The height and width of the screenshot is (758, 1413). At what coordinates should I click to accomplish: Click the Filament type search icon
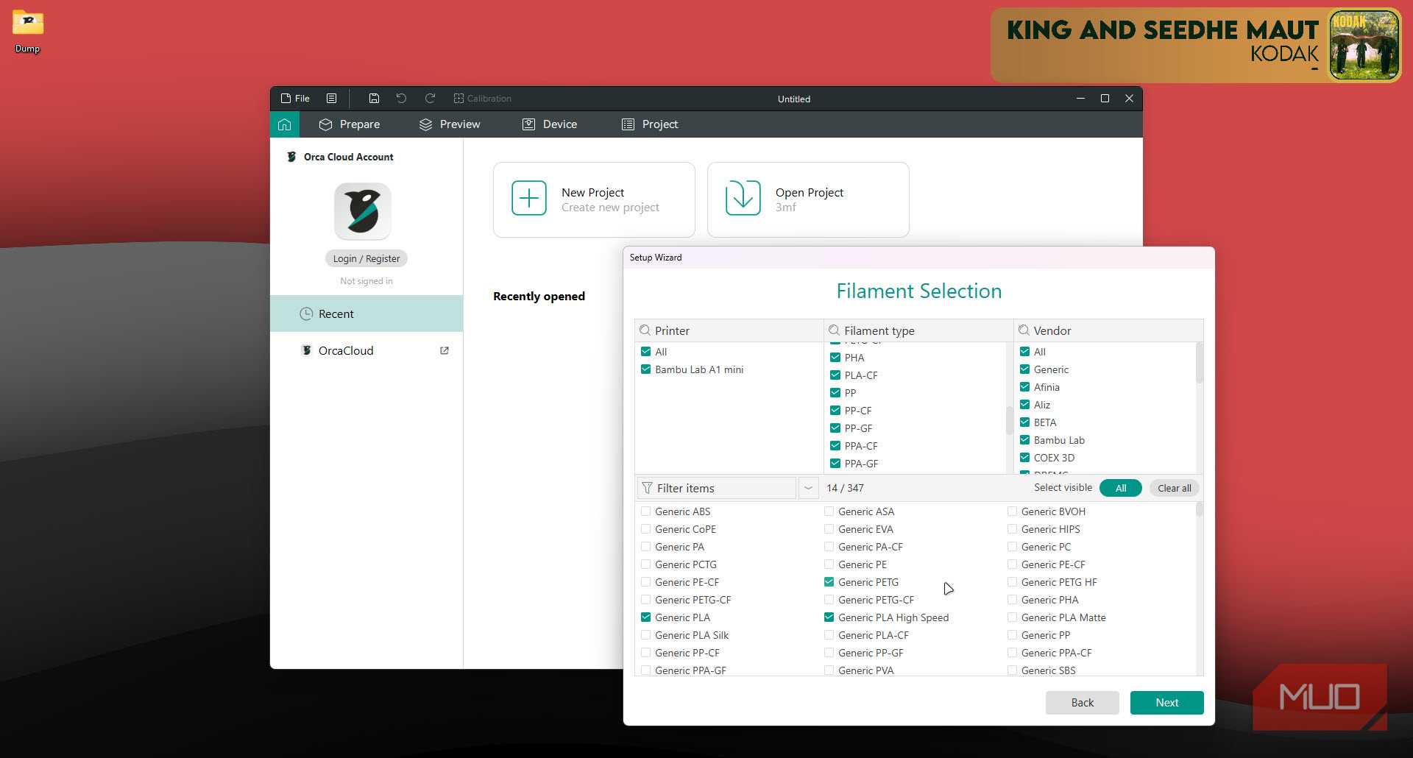835,330
